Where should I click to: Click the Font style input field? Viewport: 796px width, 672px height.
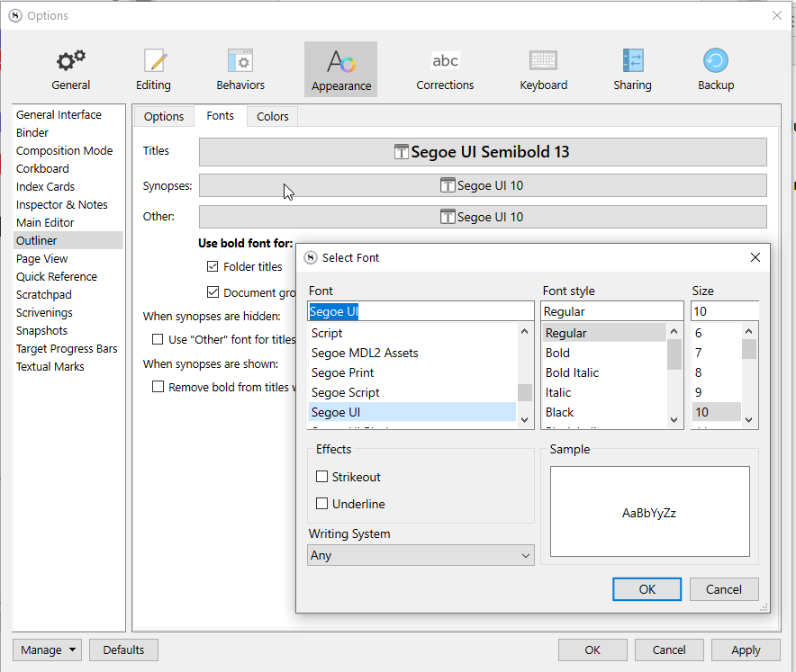[612, 311]
